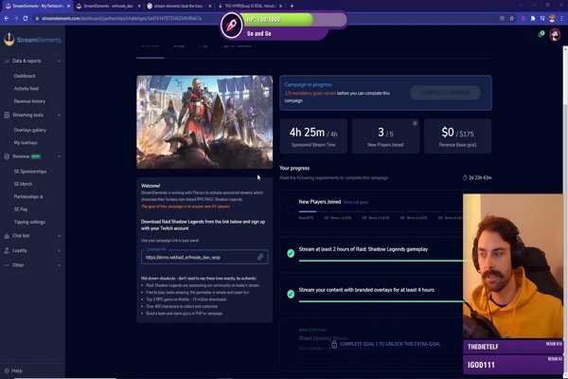Open notifications bell in StreamElements header

tap(541, 34)
